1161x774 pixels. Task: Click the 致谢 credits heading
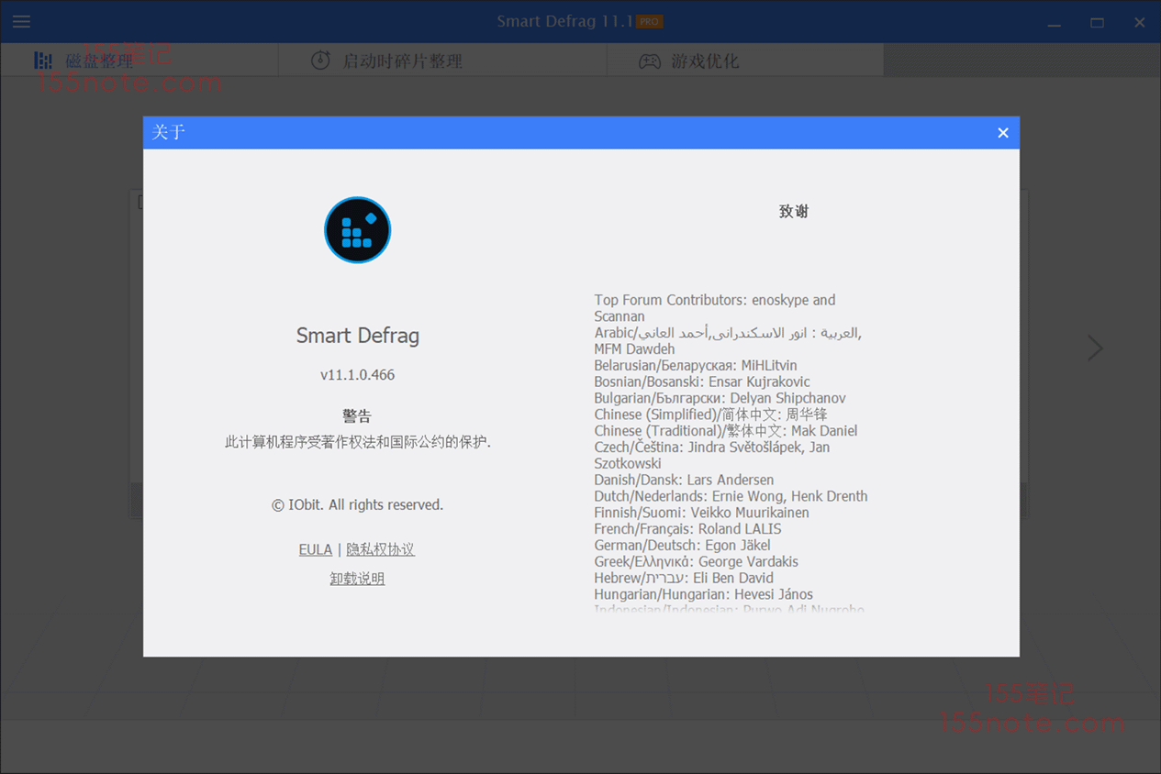pos(794,211)
